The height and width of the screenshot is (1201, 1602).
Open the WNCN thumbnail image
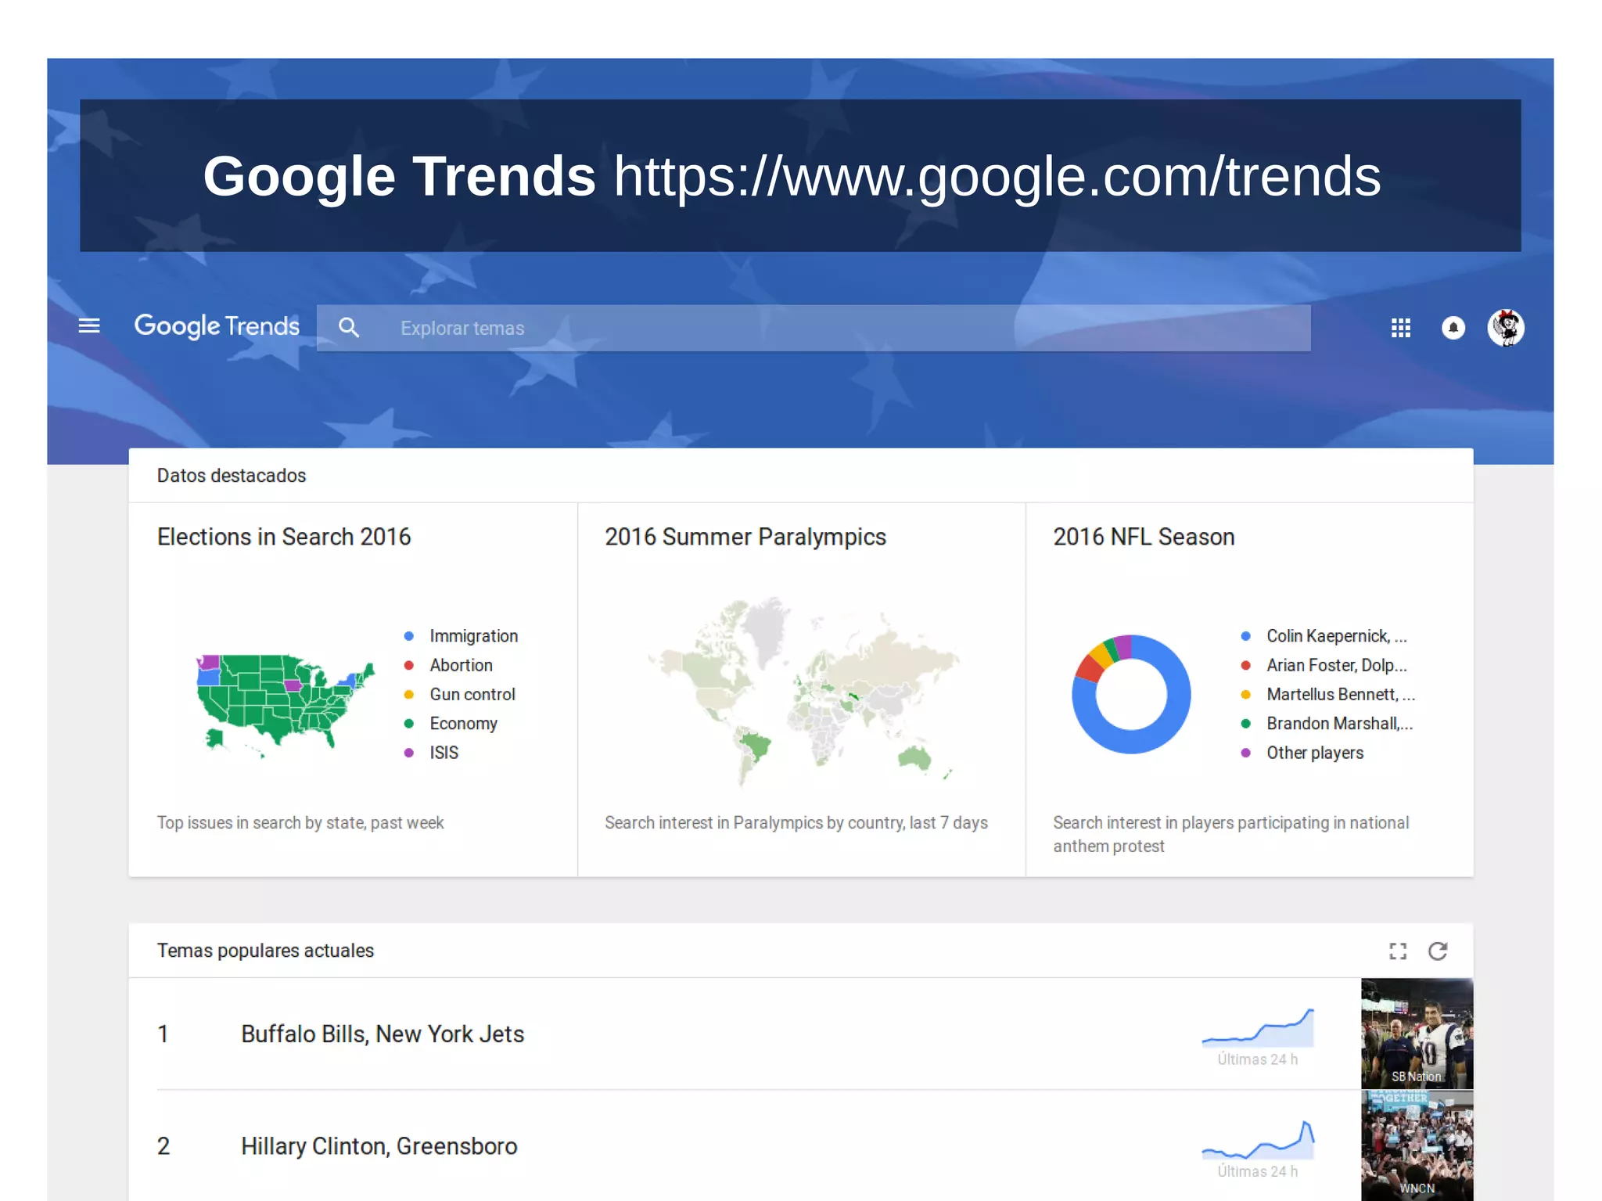(1417, 1145)
